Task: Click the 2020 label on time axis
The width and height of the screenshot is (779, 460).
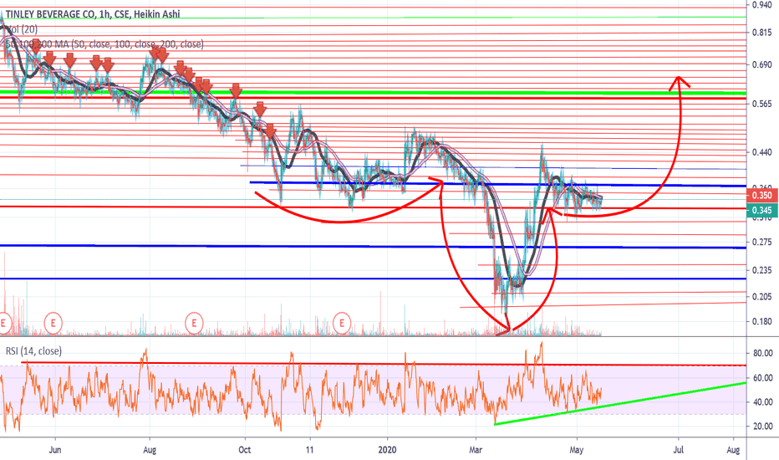Action: click(388, 450)
